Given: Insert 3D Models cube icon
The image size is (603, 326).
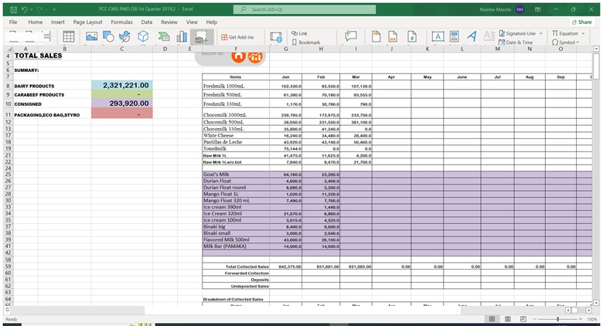Looking at the screenshot, I should click(143, 36).
